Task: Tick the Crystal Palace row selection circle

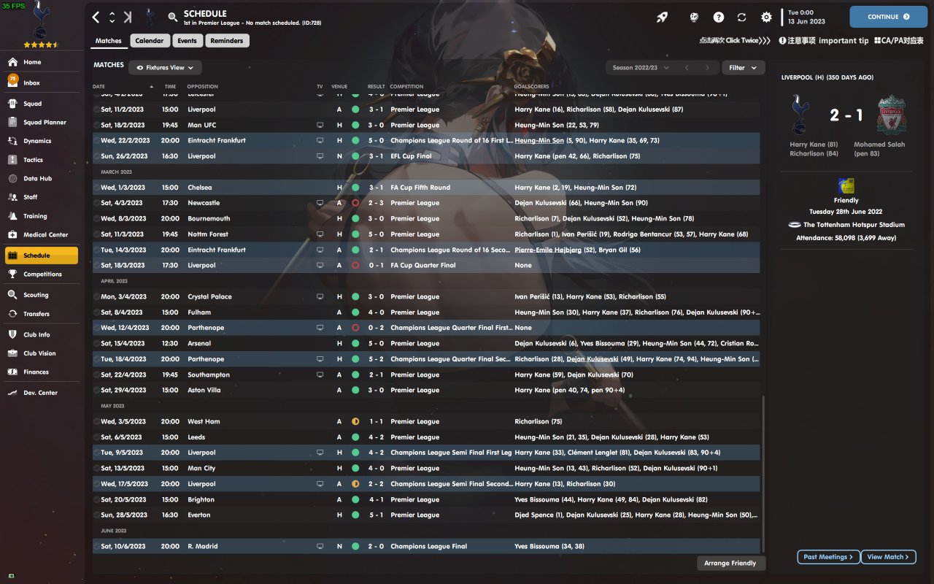Action: tap(97, 297)
